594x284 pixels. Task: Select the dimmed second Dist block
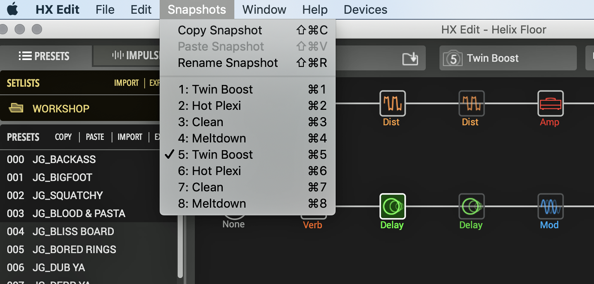(471, 103)
